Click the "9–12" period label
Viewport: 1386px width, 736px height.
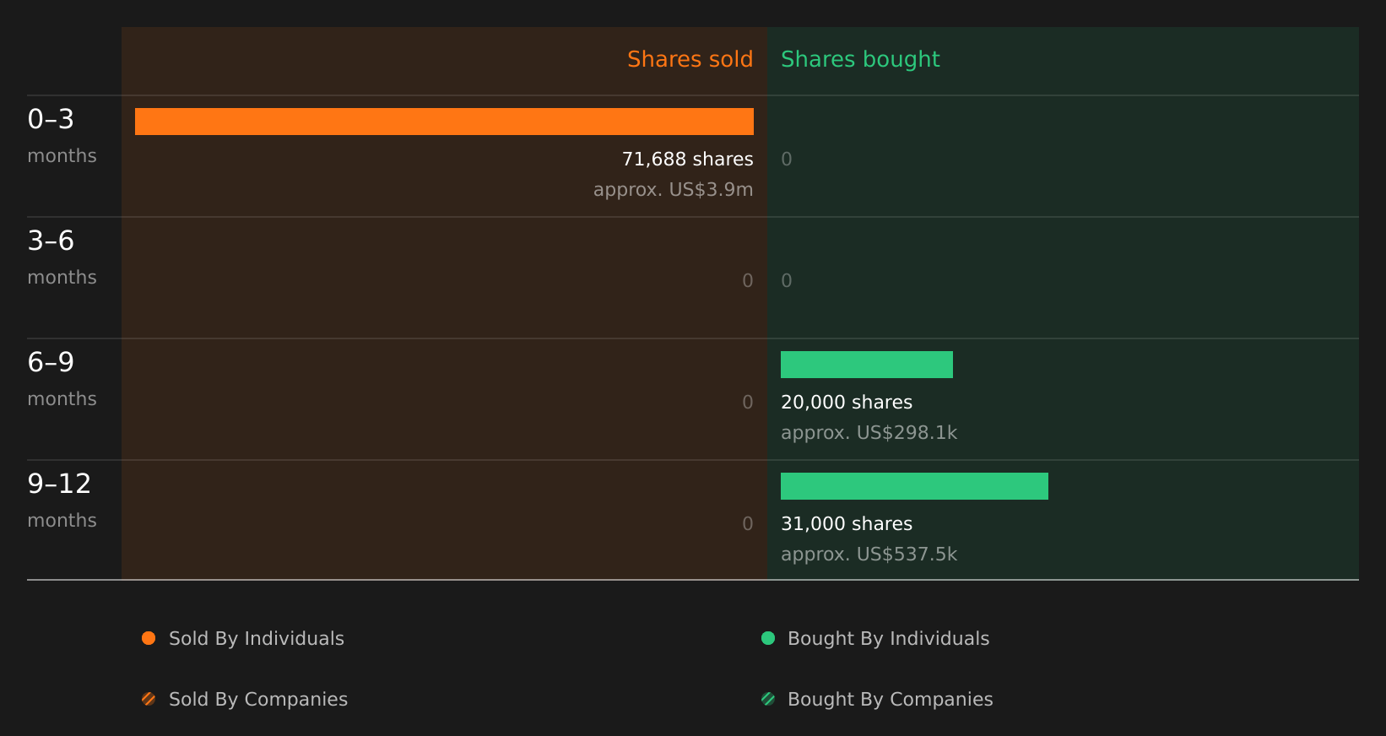pos(59,484)
